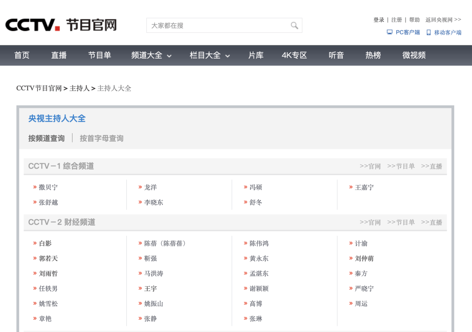
Task: Select host 张琳
Action: 256,318
